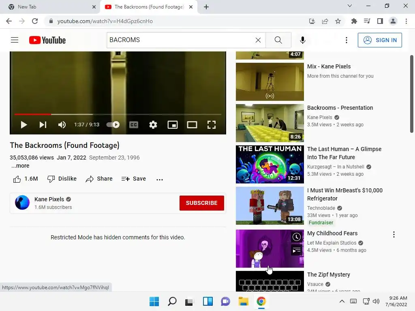
Task: Add My Childhood Fears to Watch later
Action: click(x=296, y=236)
